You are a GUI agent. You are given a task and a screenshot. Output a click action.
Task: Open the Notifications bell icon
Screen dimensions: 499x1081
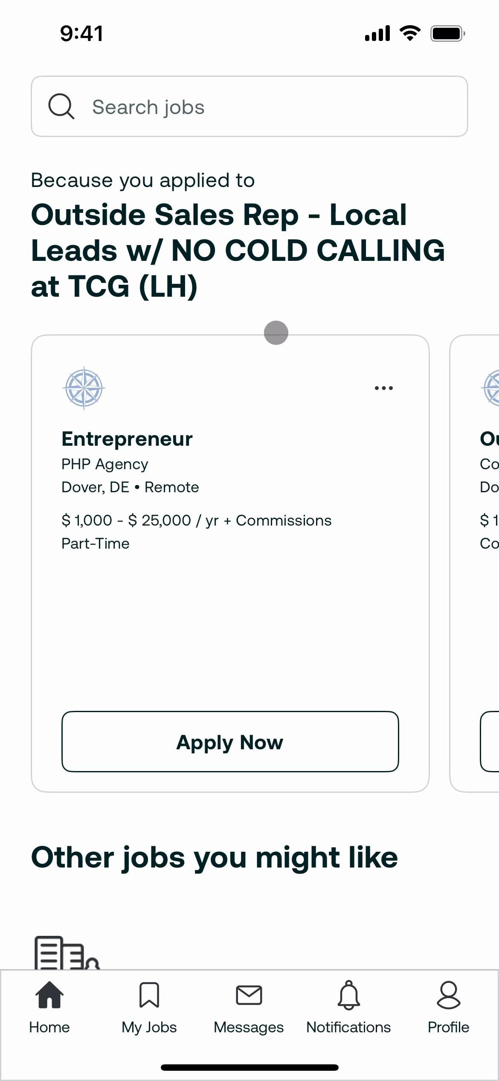pyautogui.click(x=349, y=995)
